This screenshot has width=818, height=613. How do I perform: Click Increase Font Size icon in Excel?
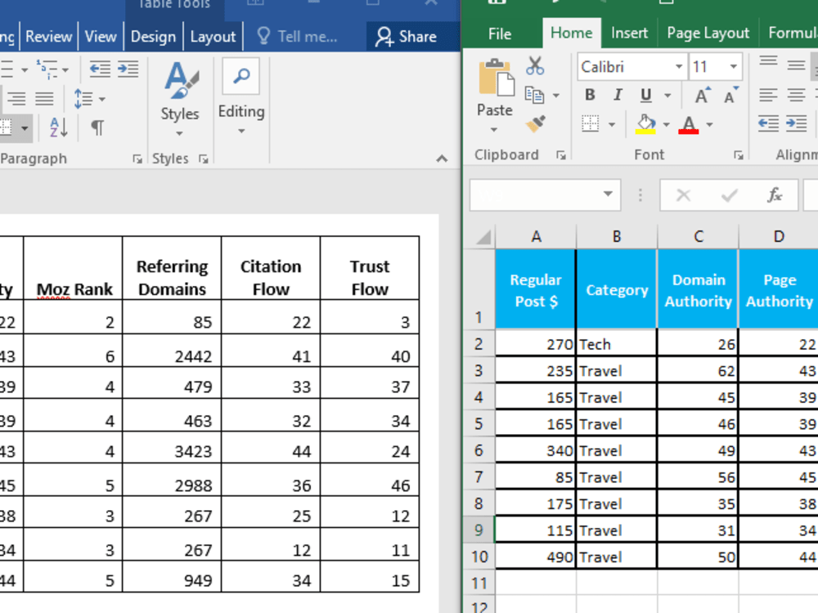(703, 95)
